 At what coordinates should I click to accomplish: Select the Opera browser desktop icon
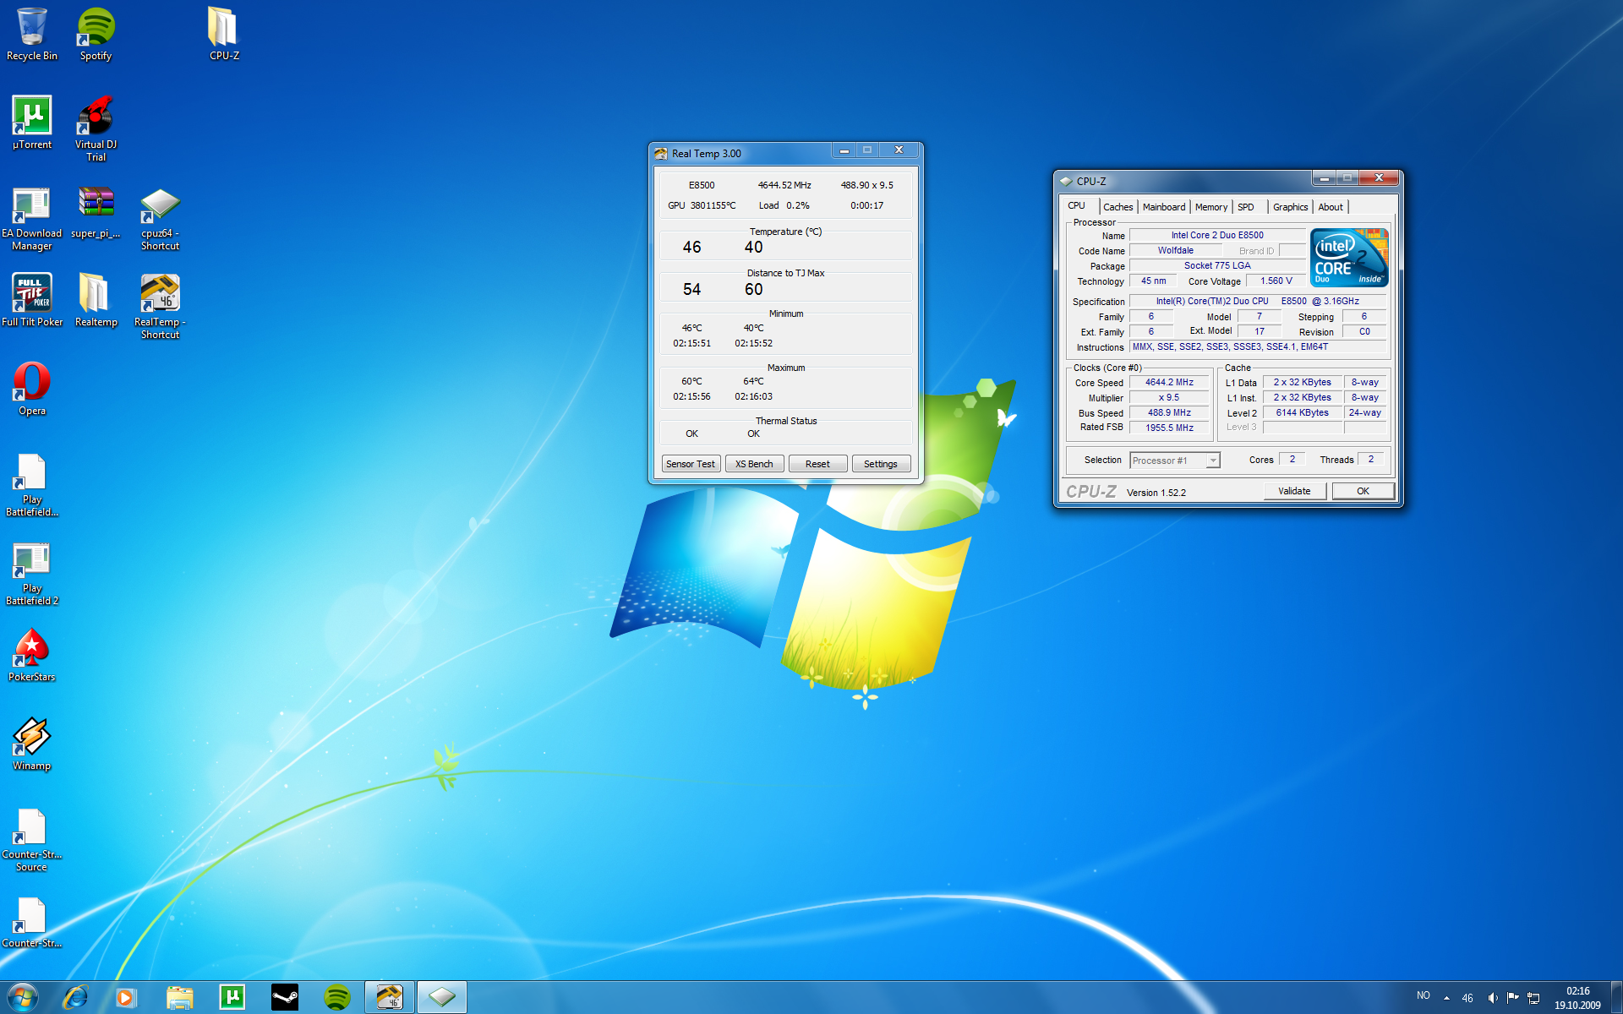32,389
